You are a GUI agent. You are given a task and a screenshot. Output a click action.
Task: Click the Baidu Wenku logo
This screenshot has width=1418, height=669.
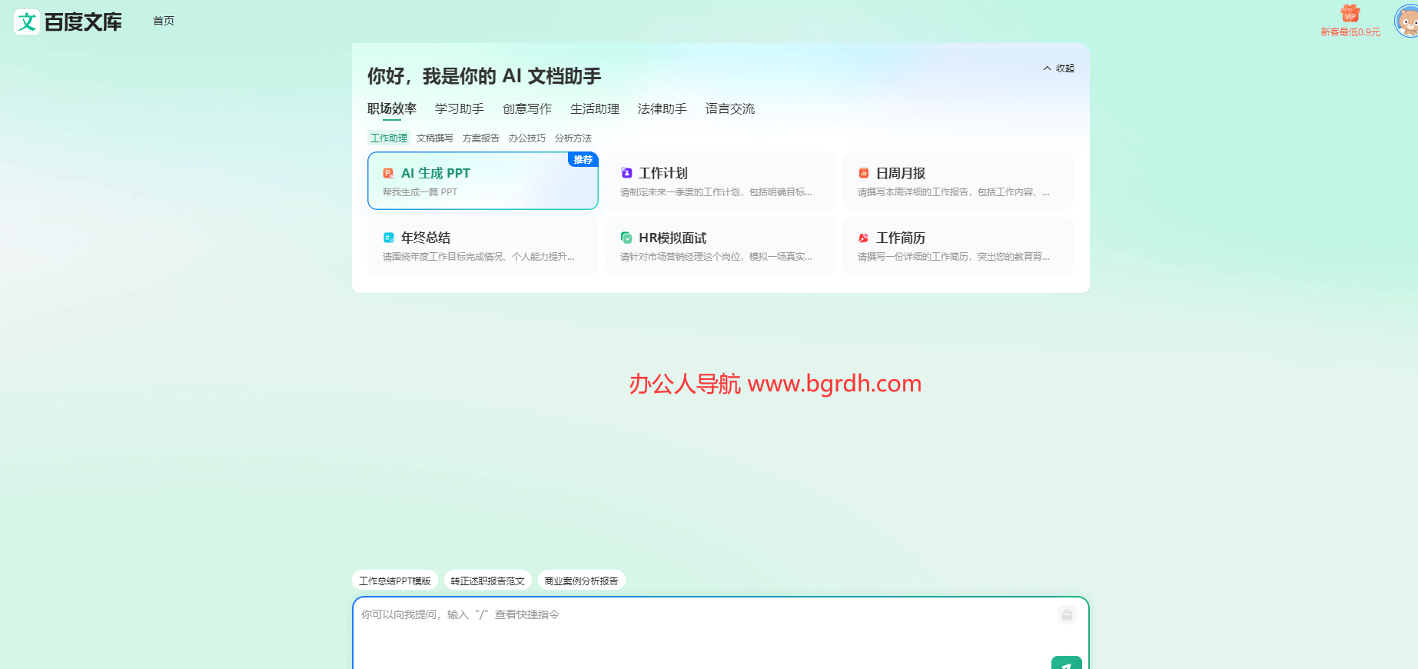pos(68,22)
